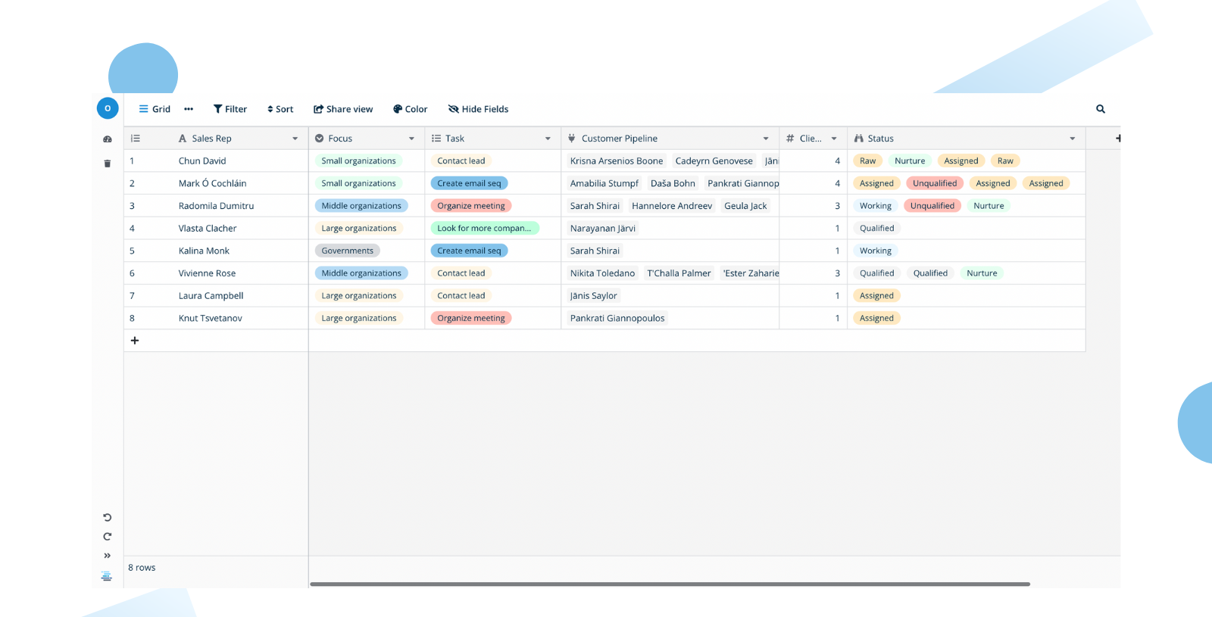Click the Baserow logo icon at bottom-left

coord(107,577)
